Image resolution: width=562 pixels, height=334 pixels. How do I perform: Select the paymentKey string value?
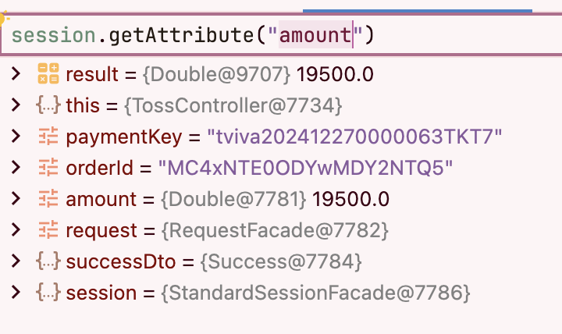pyautogui.click(x=354, y=137)
